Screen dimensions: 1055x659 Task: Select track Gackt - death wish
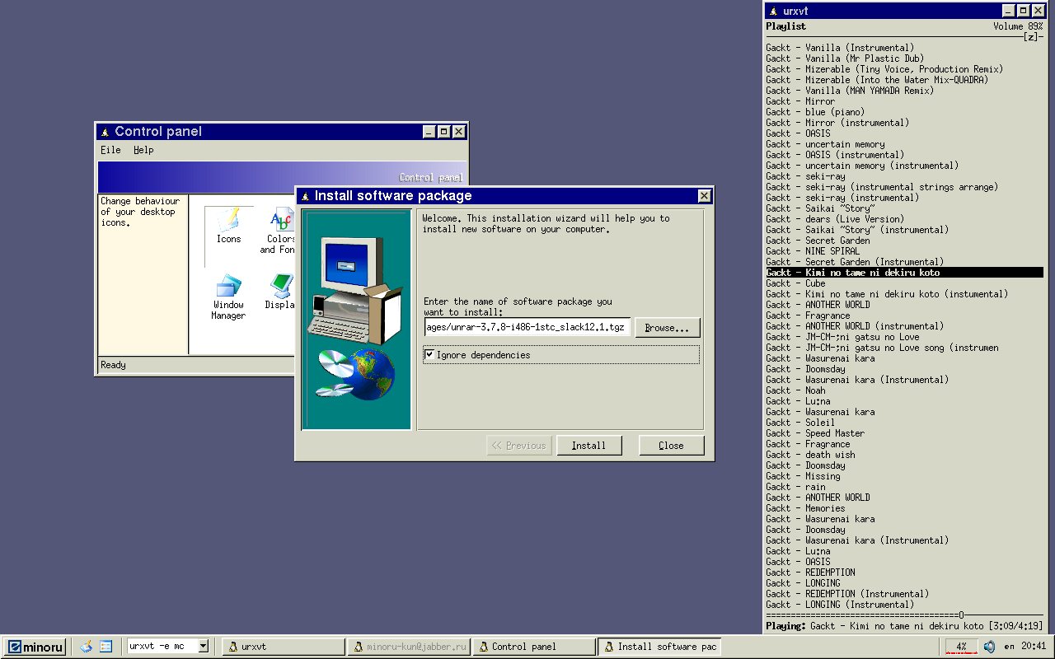[810, 455]
